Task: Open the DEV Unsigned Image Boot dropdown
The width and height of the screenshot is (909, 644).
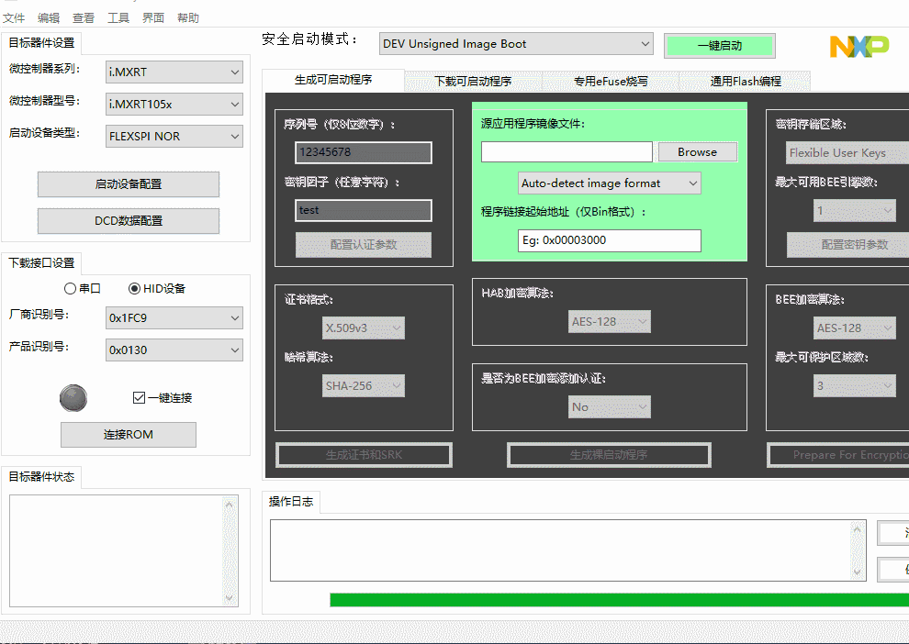Action: [x=516, y=44]
